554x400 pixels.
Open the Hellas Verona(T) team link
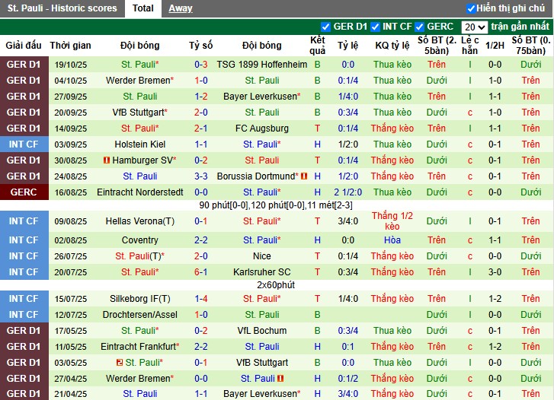tap(140, 221)
